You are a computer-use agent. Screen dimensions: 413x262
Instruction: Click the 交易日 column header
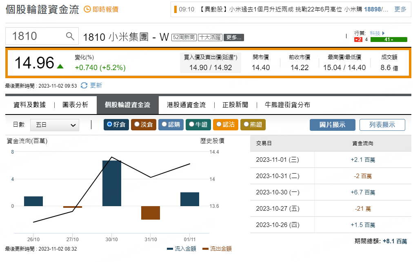point(264,143)
